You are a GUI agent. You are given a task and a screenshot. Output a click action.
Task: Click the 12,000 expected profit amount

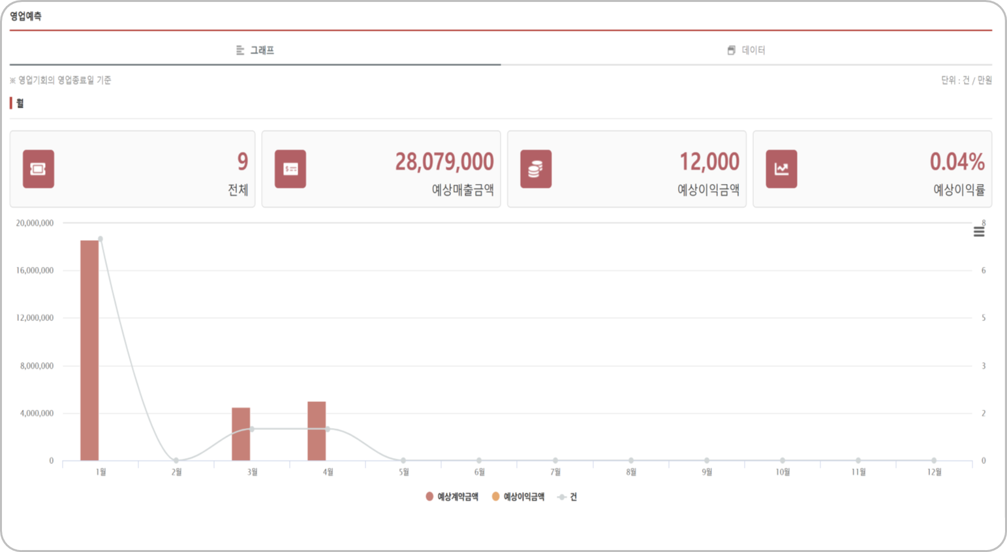(709, 162)
